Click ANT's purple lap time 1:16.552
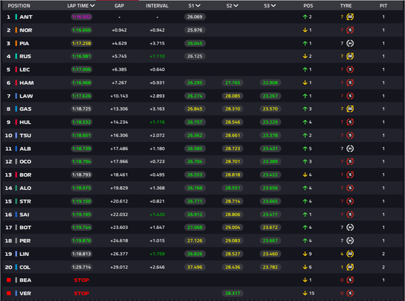The image size is (405, 301). pyautogui.click(x=82, y=17)
